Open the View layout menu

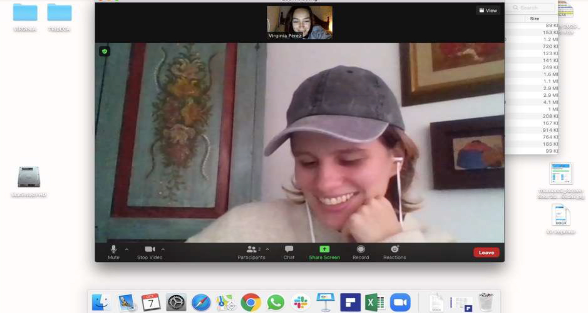pos(488,11)
